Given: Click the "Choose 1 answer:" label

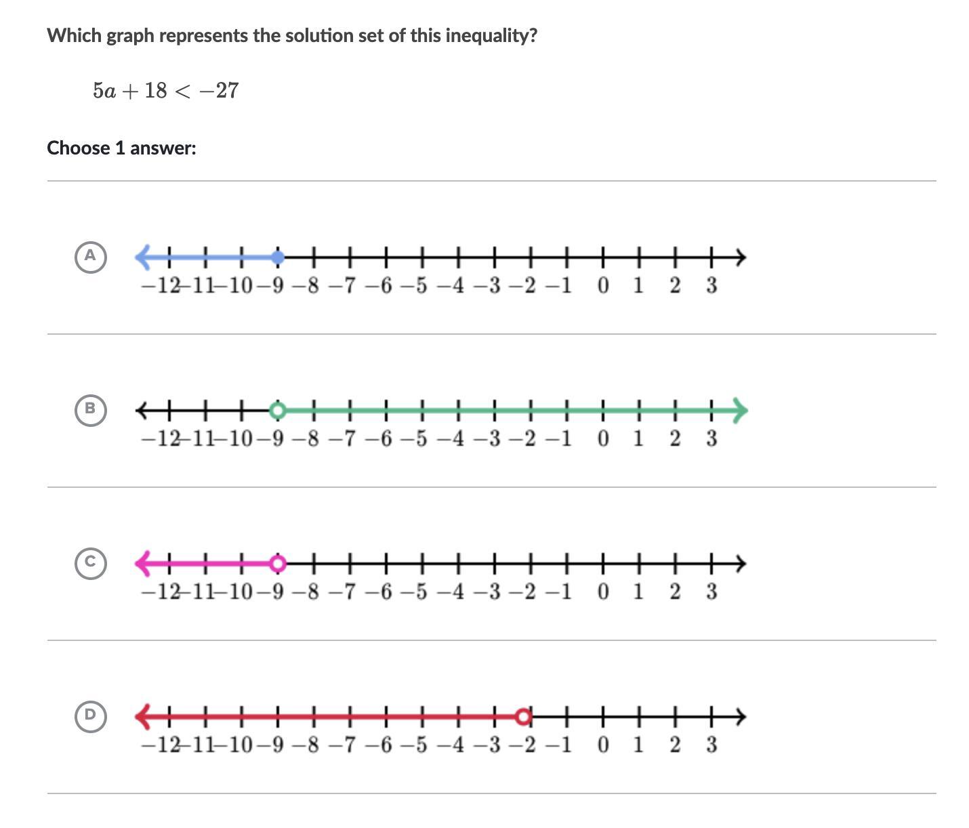Looking at the screenshot, I should point(122,148).
